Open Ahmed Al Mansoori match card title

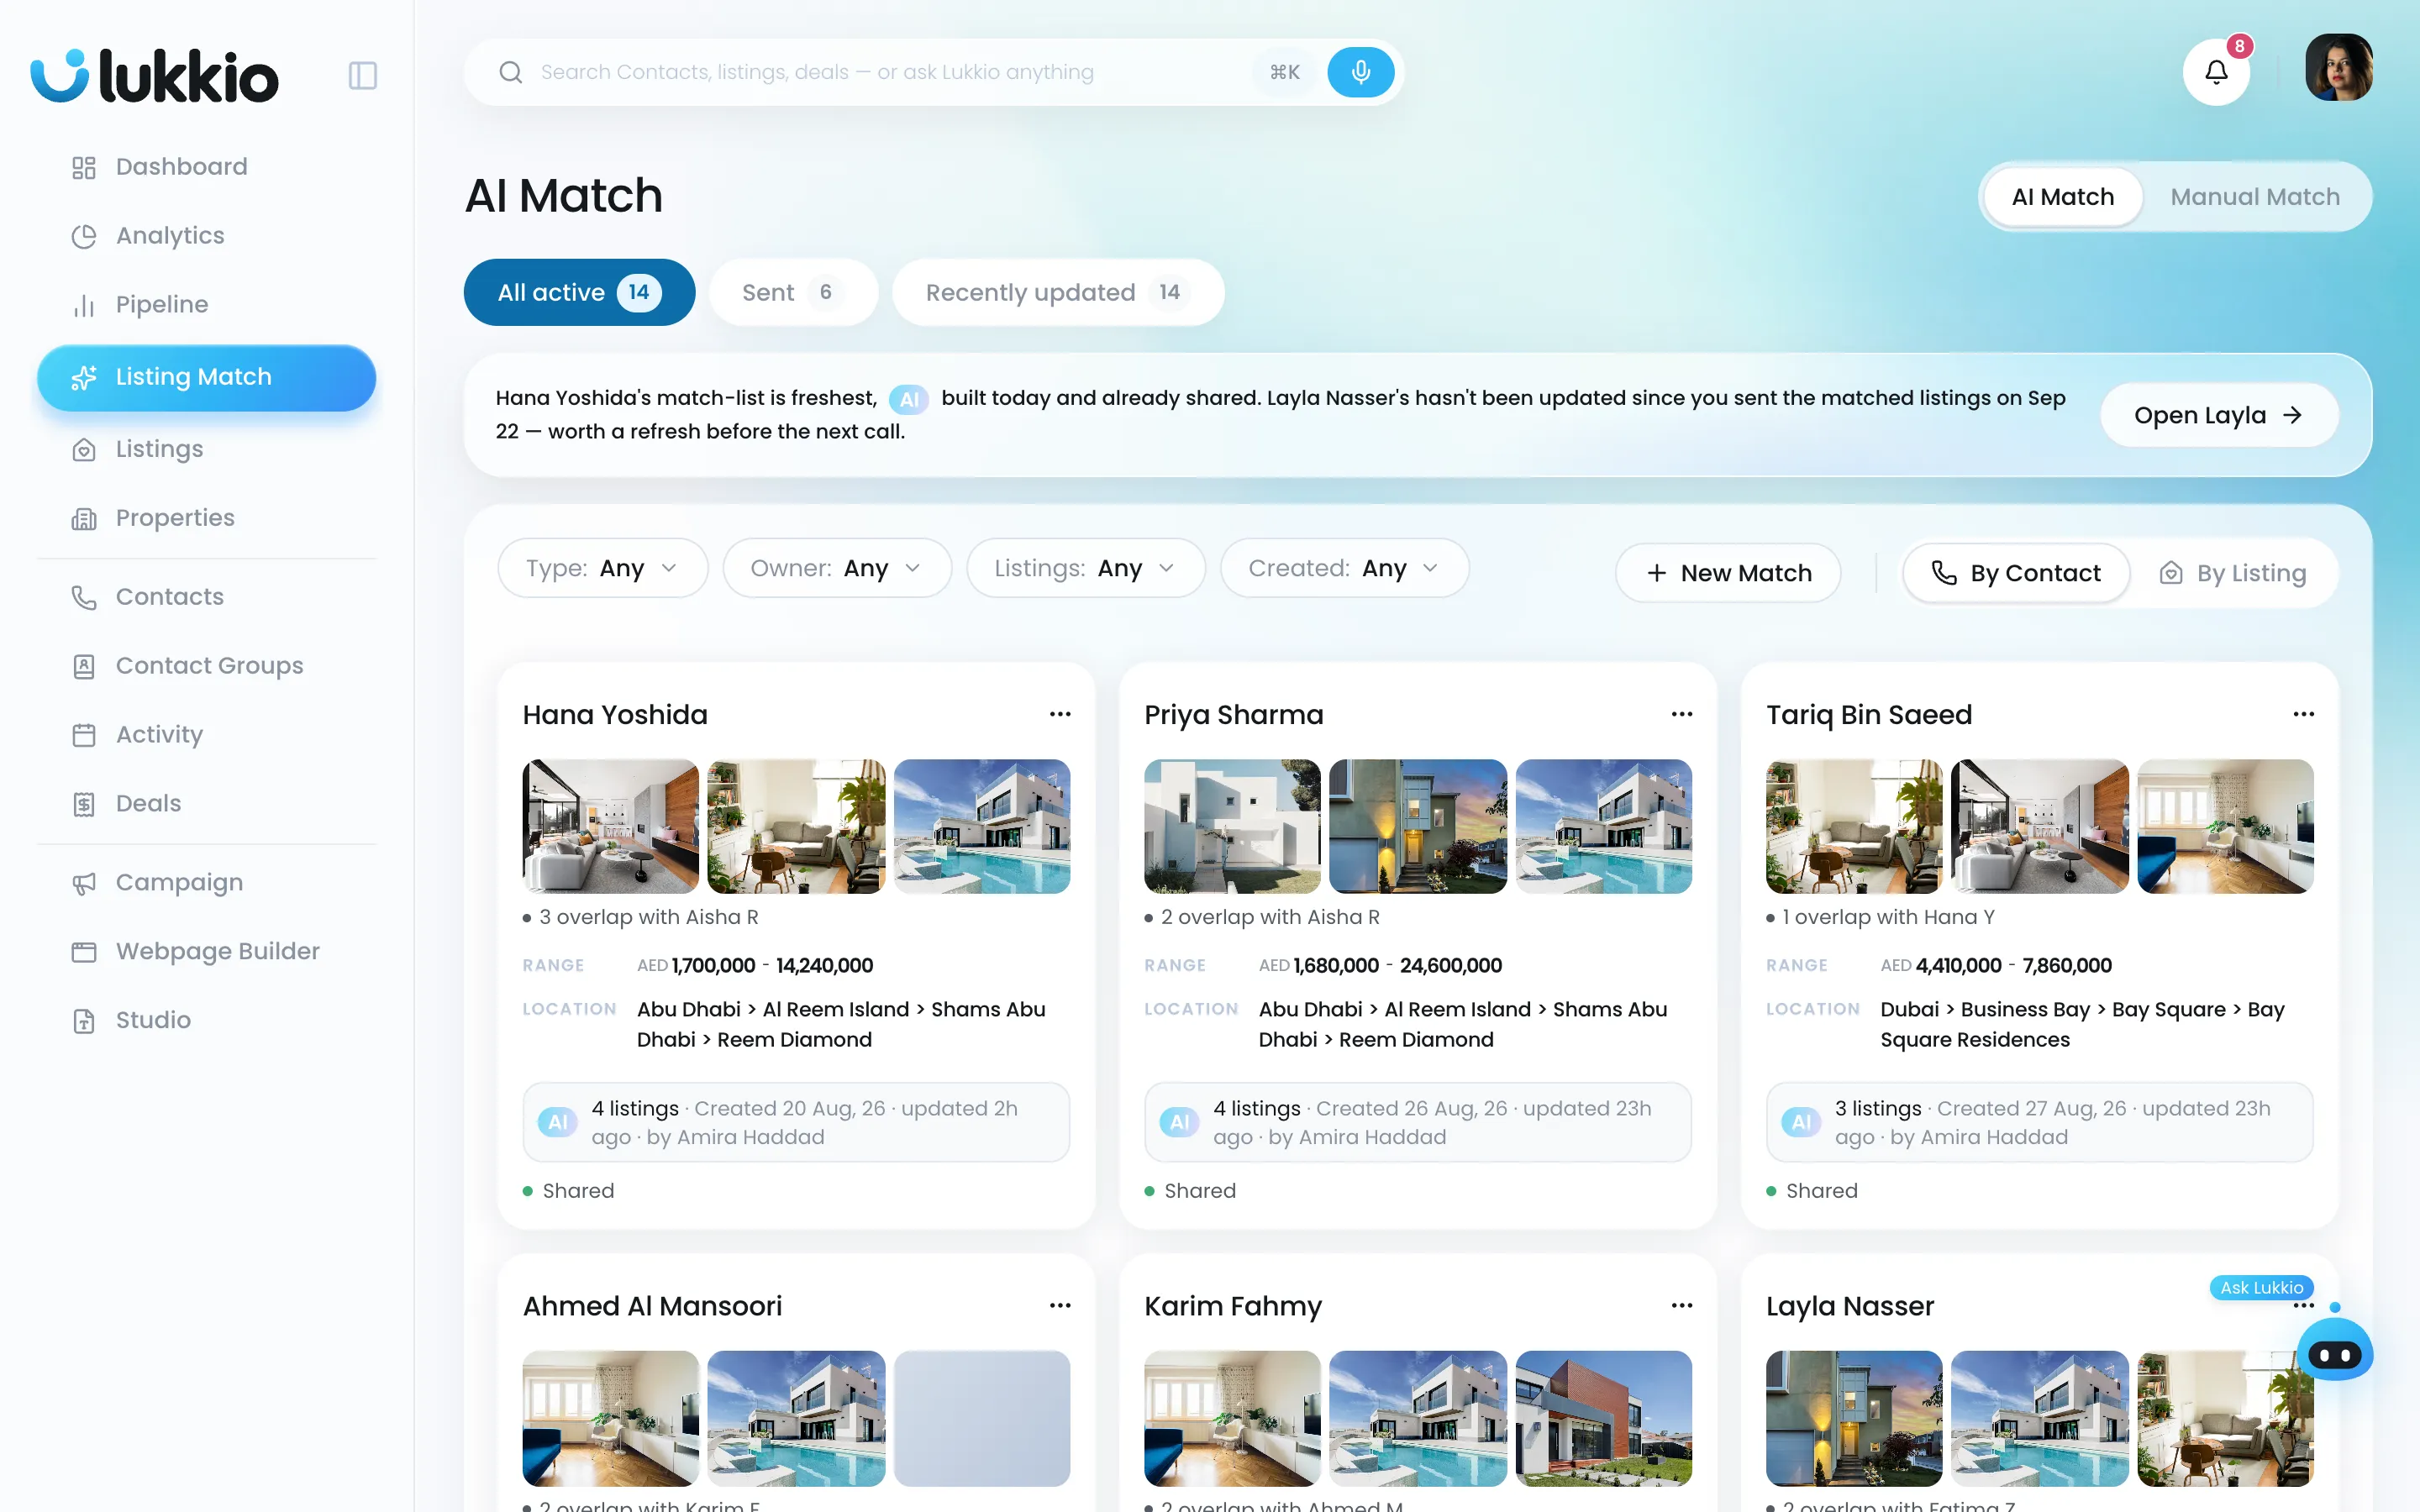[652, 1306]
